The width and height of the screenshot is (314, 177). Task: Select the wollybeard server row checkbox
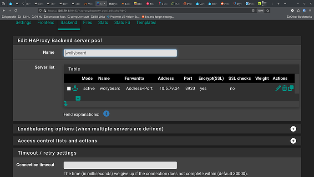69,88
